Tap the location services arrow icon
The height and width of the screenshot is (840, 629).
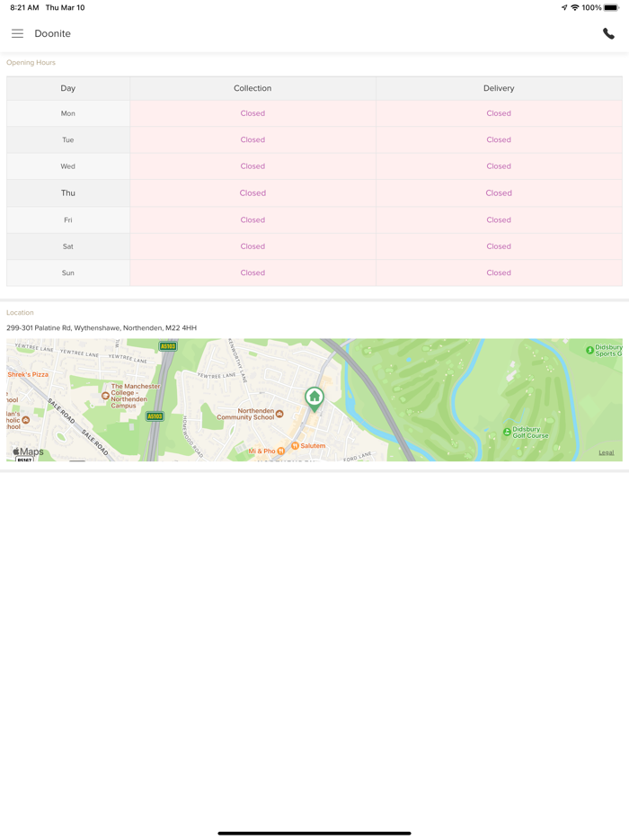564,7
